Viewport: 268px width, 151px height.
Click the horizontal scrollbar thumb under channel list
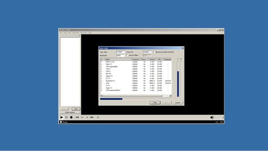132,96
